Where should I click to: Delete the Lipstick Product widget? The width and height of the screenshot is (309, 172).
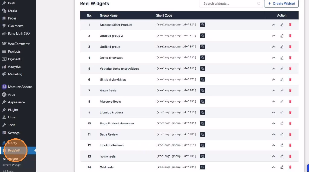290,112
